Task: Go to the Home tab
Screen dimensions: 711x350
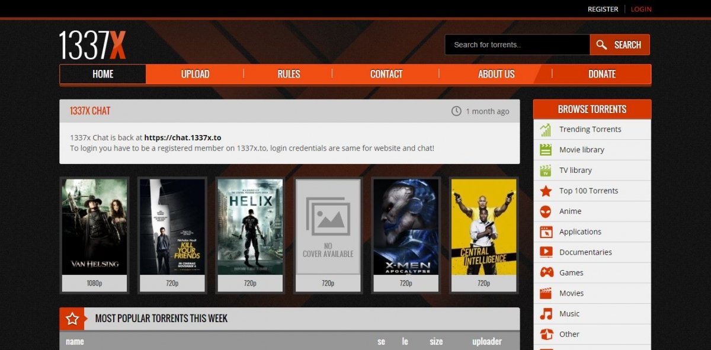Action: (103, 74)
